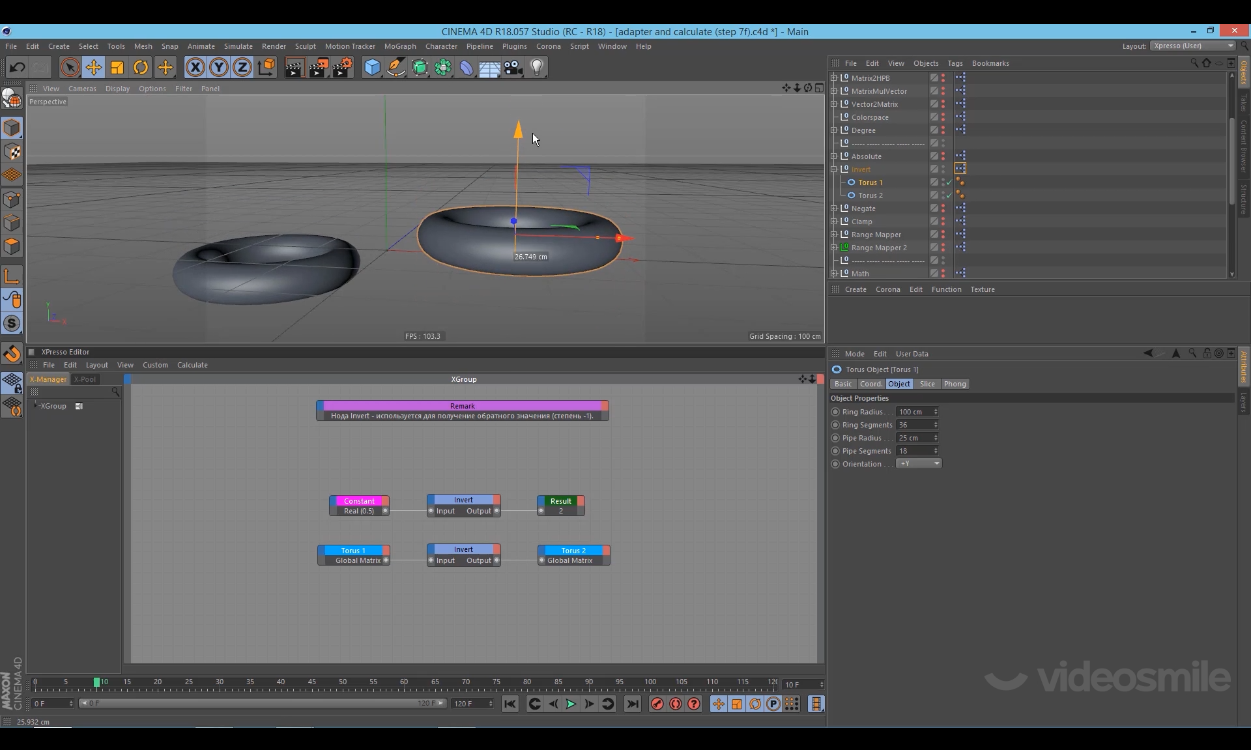Open the Orientation dropdown
This screenshot has height=750, width=1251.
click(x=919, y=464)
